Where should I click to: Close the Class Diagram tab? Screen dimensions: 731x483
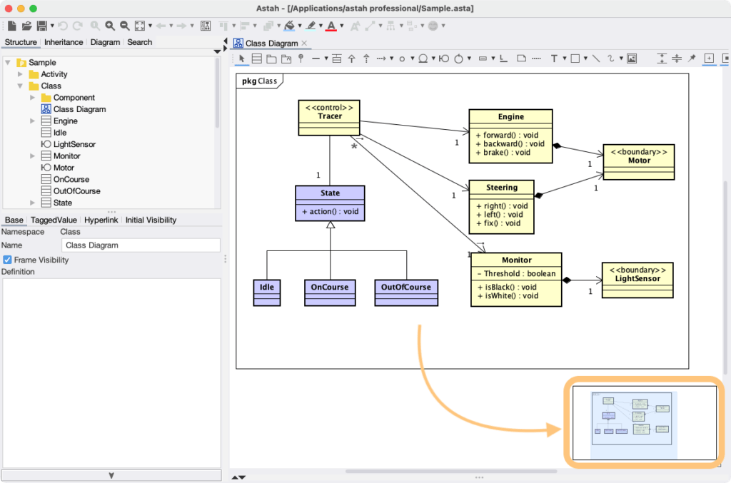[304, 43]
